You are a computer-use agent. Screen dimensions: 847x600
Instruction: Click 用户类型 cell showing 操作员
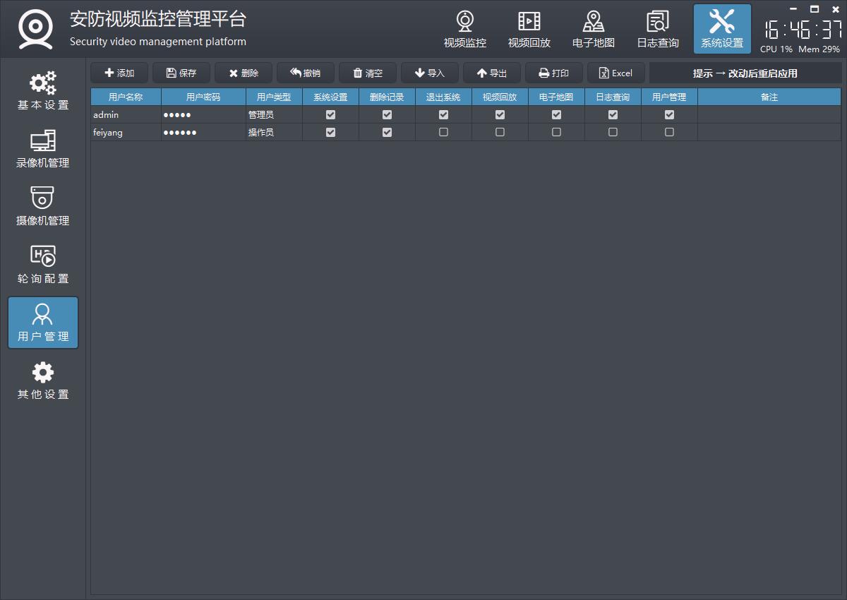(274, 132)
